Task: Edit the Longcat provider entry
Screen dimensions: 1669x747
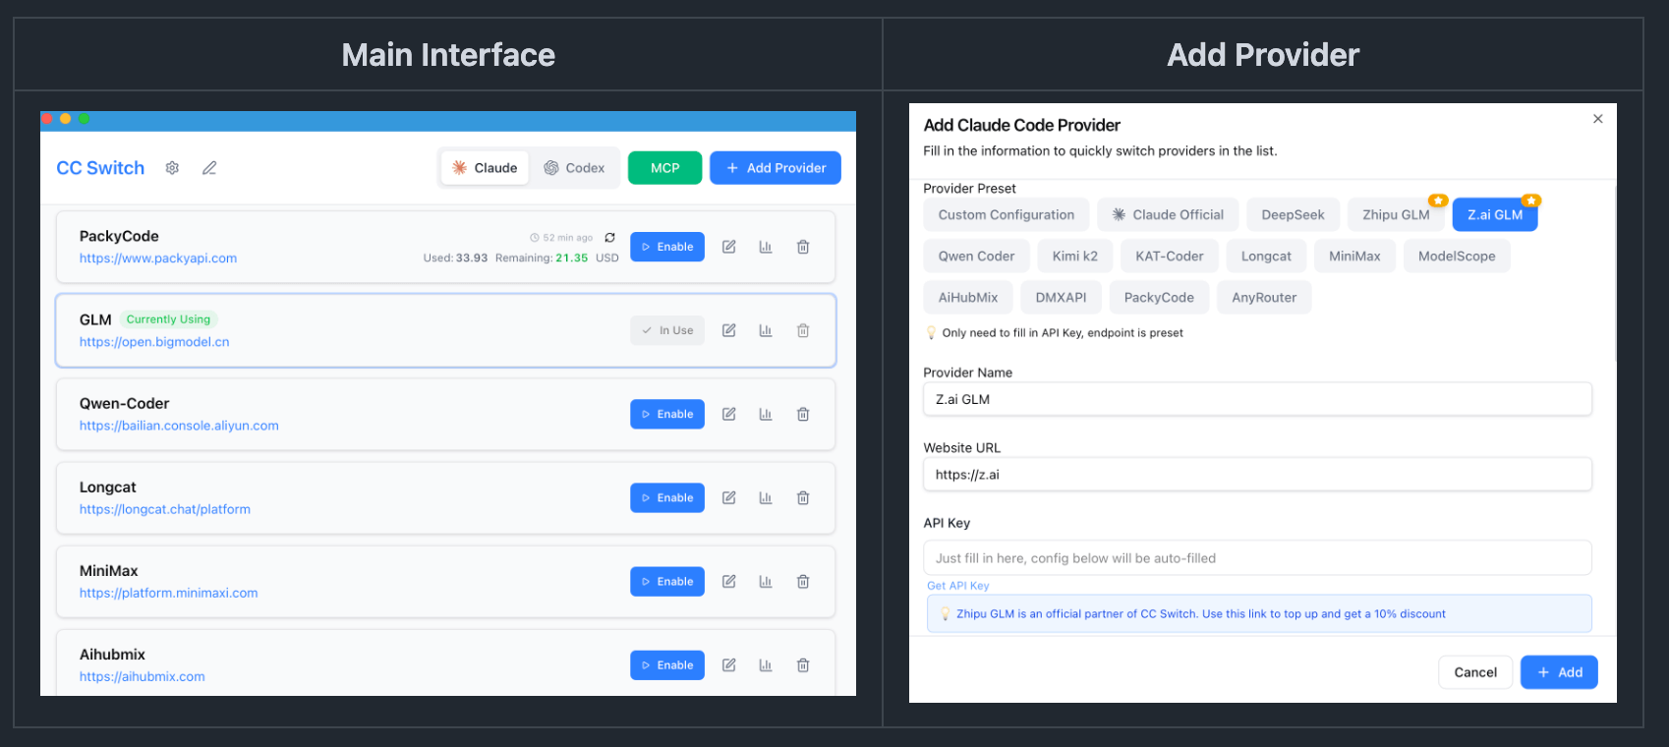Action: point(729,497)
